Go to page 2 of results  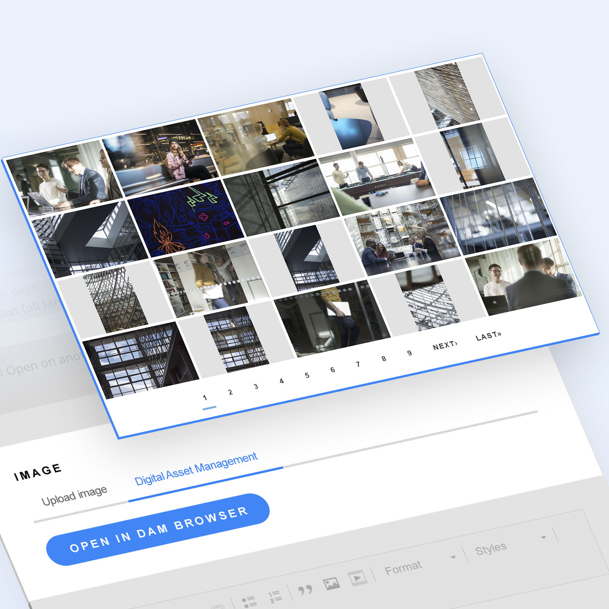click(x=230, y=392)
